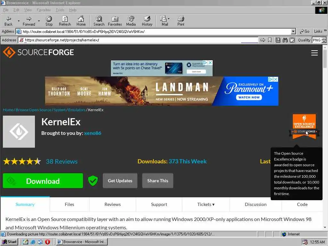Click the Watch Now button on Paramount+ ad

pos(249,97)
